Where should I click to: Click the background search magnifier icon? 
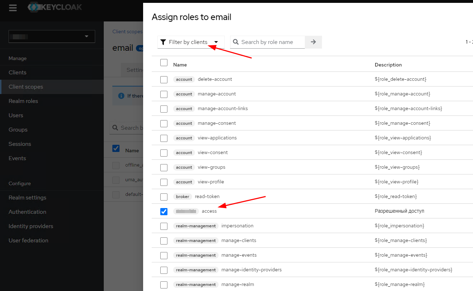(115, 128)
